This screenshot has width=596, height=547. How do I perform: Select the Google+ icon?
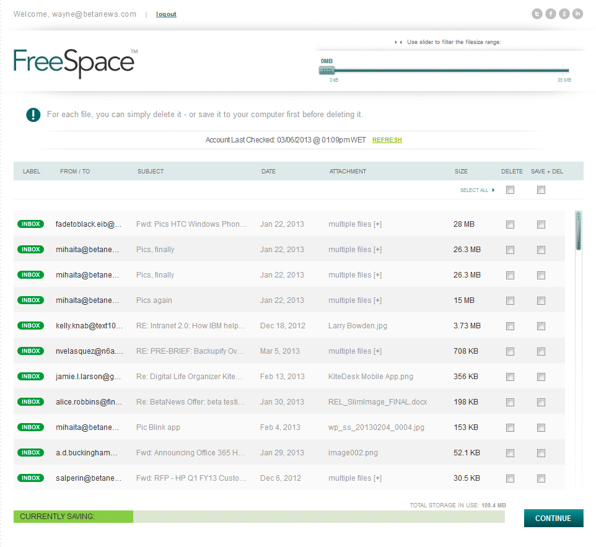click(x=564, y=13)
